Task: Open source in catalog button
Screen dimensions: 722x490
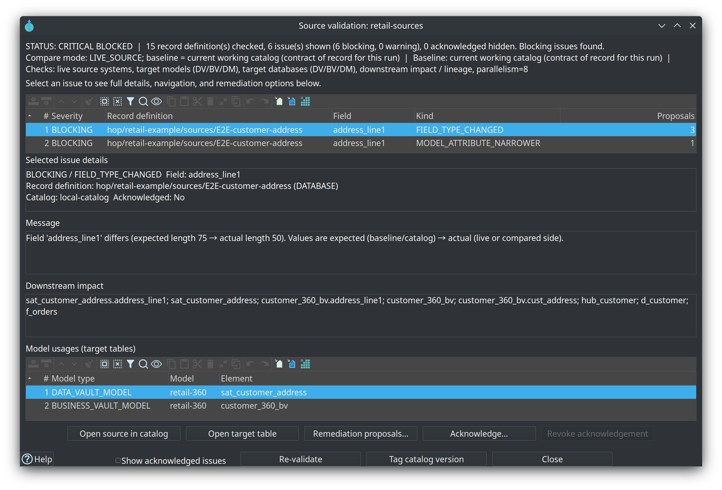Action: pos(124,434)
